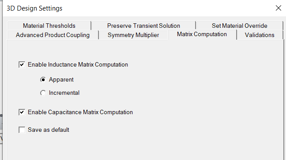Select the Advanced Product Coupling tab
Screen dimensions: 286x160
coord(53,35)
